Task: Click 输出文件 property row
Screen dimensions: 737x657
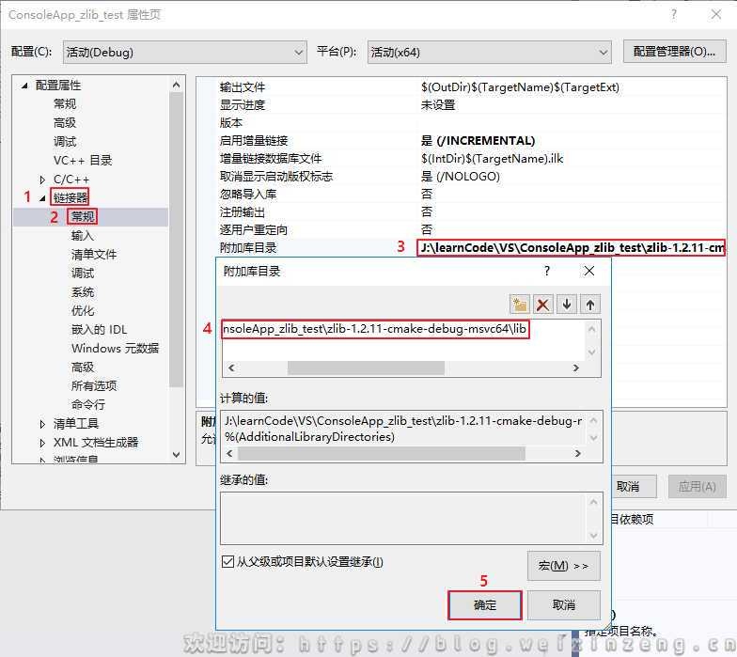Action: (472, 86)
